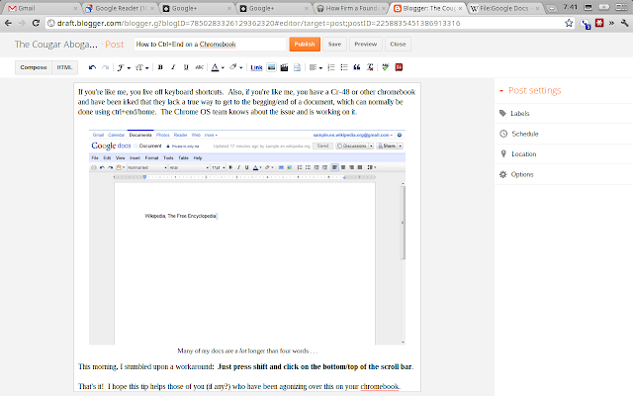Toggle italic formatting
Viewport: 633px width, 396px height.
coord(173,67)
